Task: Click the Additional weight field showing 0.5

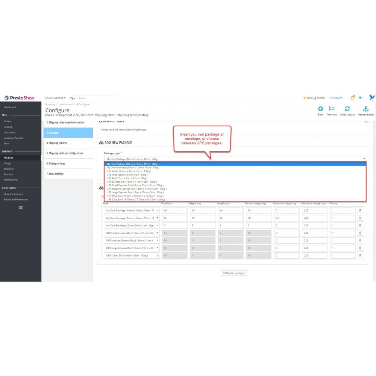Action: (287, 218)
